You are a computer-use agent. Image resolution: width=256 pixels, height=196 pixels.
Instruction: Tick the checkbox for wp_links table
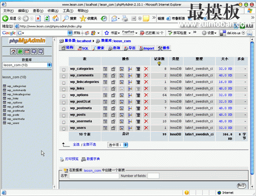click(63, 89)
